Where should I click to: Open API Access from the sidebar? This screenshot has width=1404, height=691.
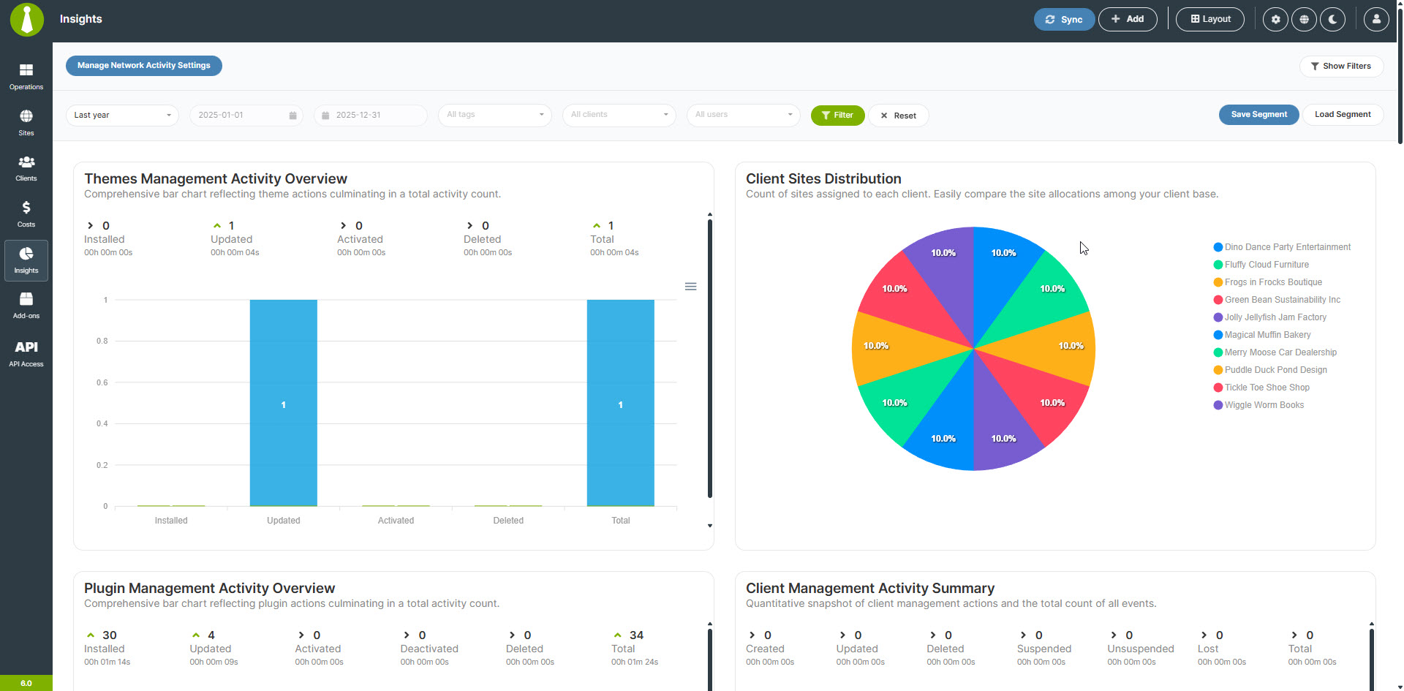pos(26,352)
